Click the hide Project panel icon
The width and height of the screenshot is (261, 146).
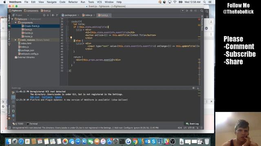(x=57, y=15)
